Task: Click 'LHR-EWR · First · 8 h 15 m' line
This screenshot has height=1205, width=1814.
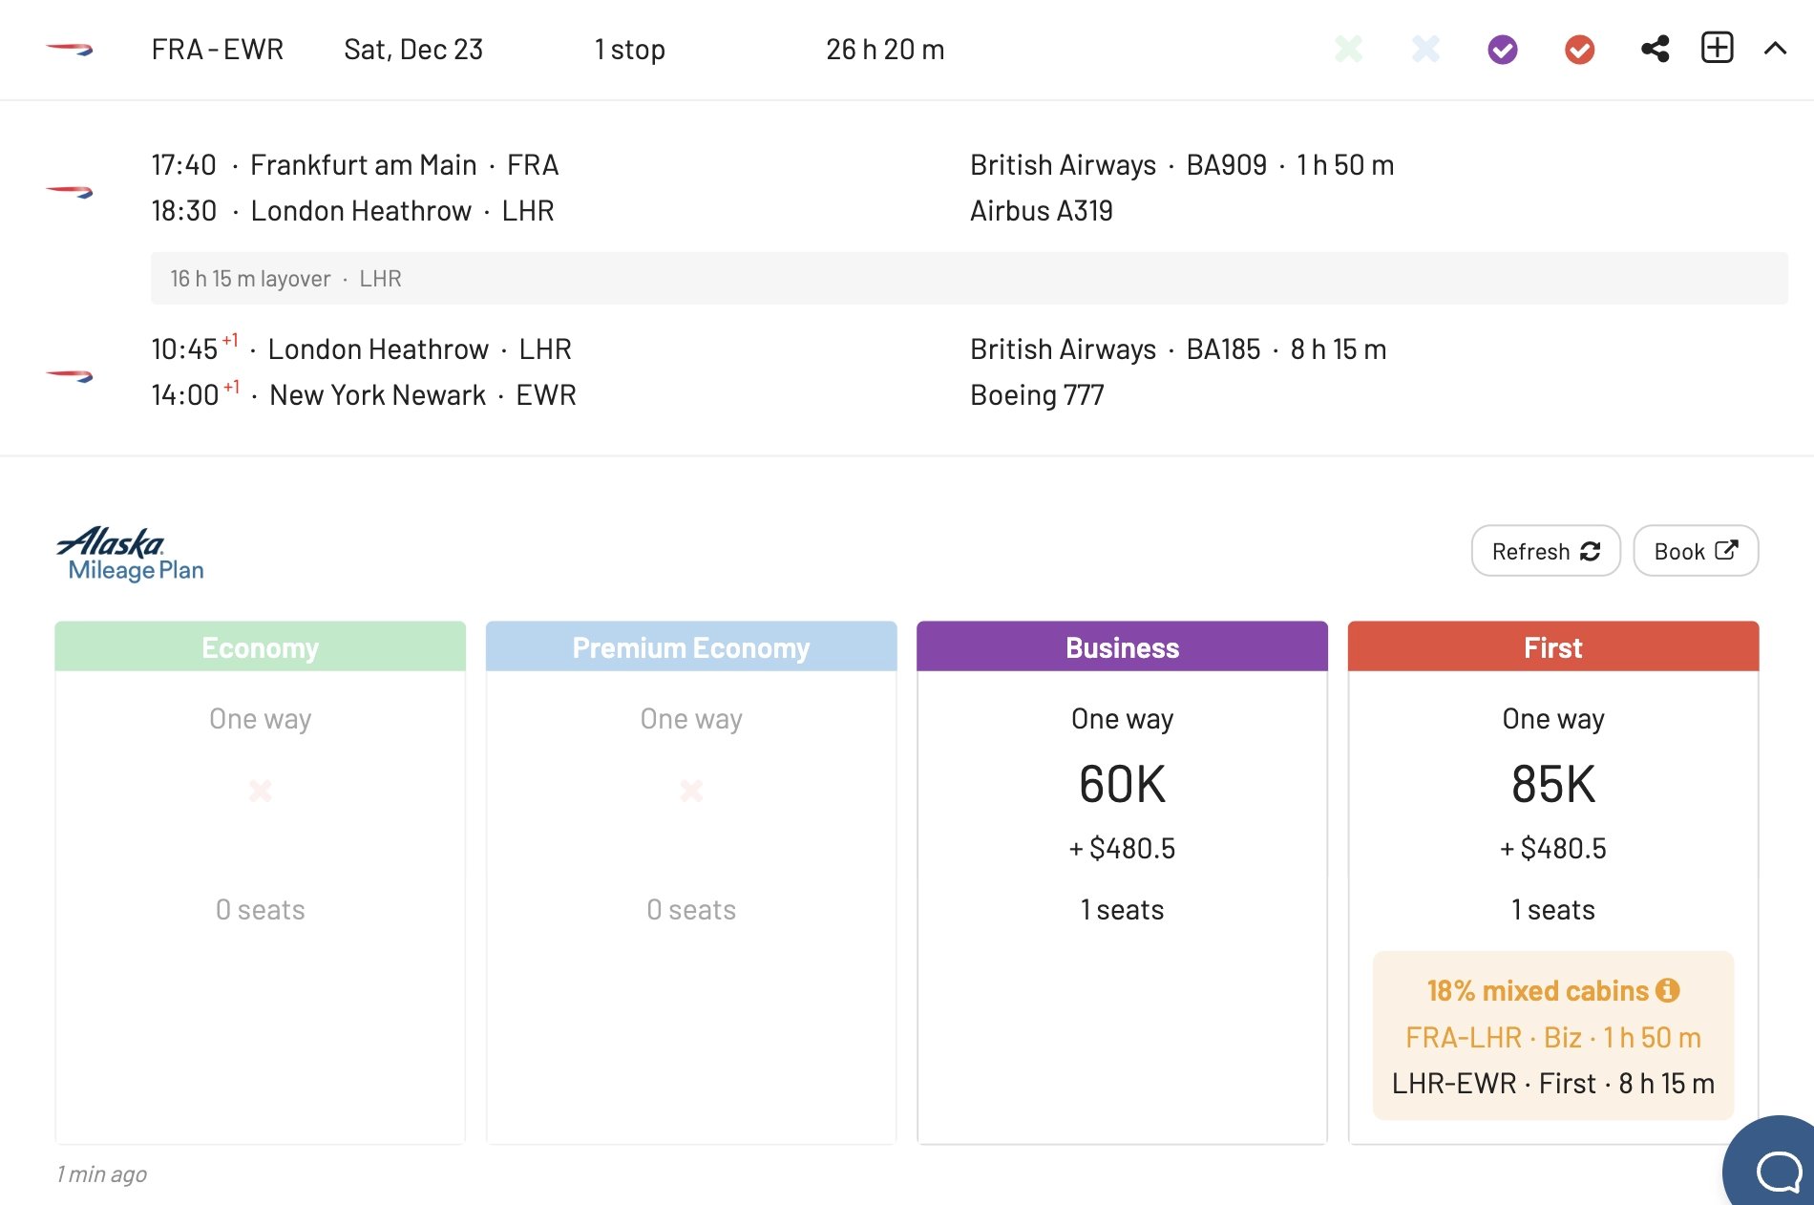Action: (1553, 1083)
